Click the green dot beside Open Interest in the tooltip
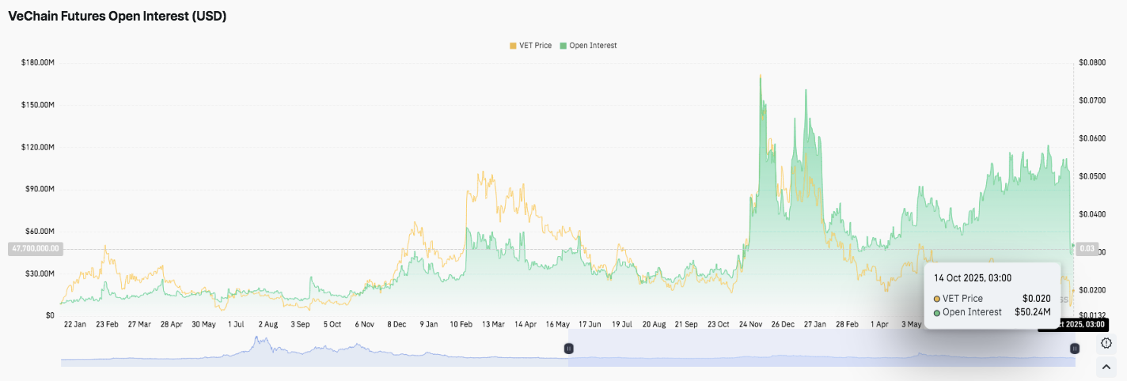Viewport: 1127px width, 381px height. click(x=937, y=312)
